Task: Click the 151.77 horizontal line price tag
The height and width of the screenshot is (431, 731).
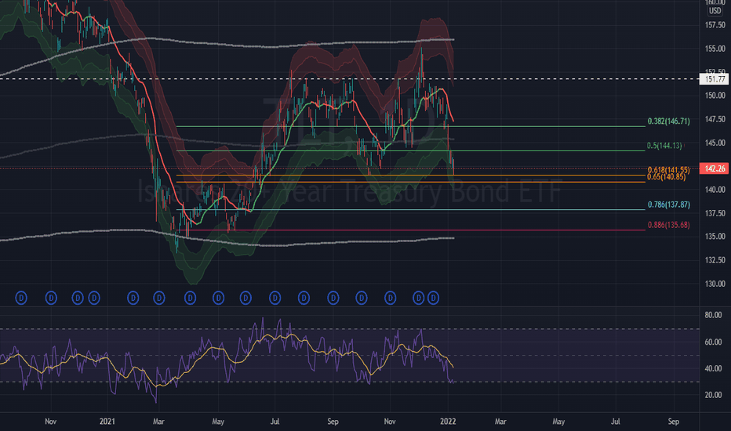Action: (x=715, y=79)
